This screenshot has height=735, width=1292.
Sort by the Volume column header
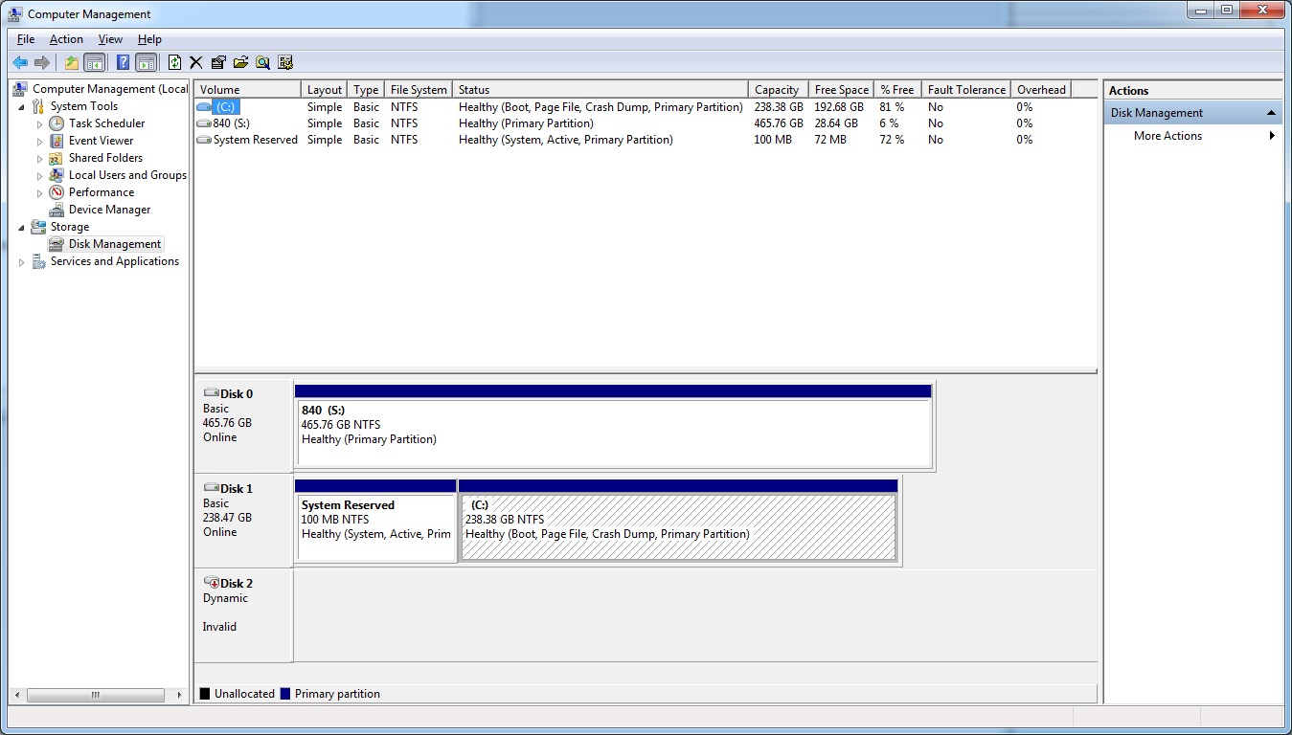click(x=248, y=89)
